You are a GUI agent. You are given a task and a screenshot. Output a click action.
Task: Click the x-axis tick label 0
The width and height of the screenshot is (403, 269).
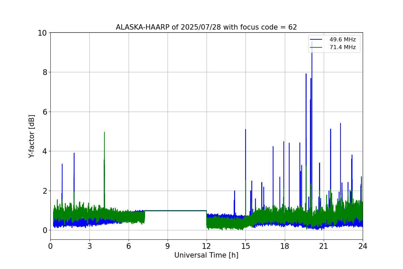click(50, 246)
